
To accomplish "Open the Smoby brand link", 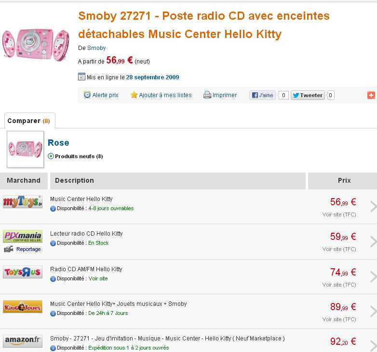I will coord(96,48).
